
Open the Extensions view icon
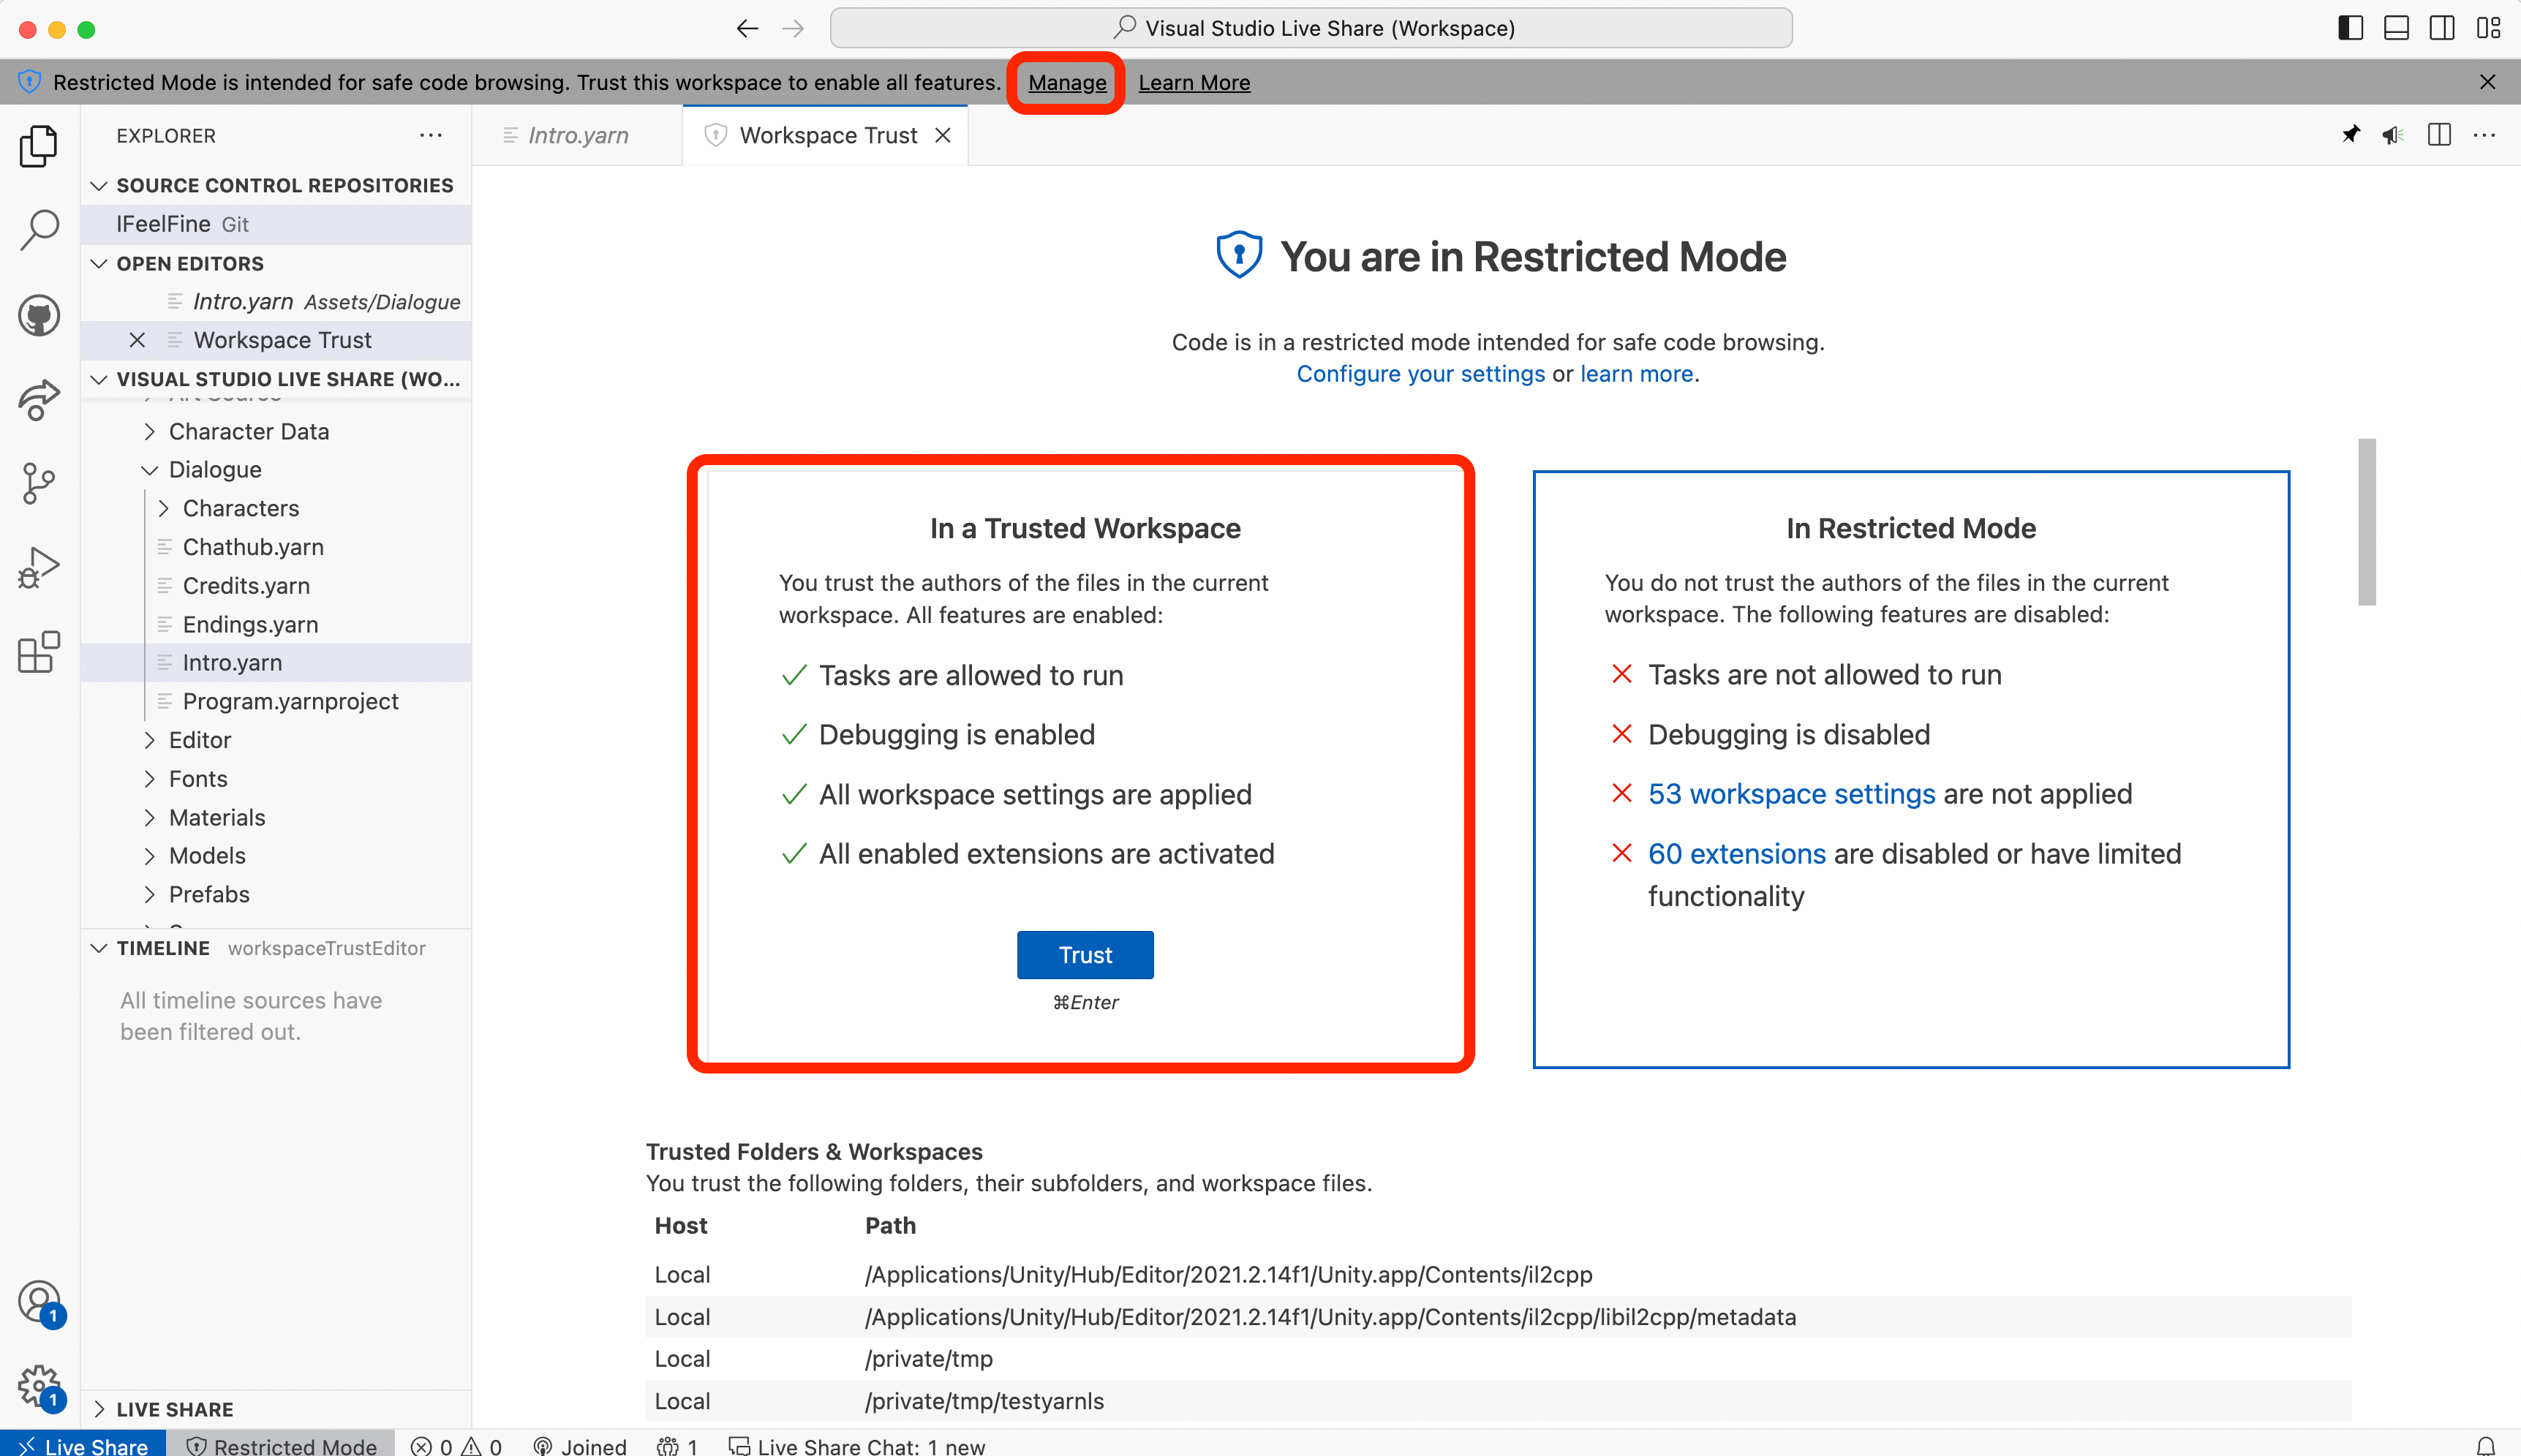coord(39,652)
